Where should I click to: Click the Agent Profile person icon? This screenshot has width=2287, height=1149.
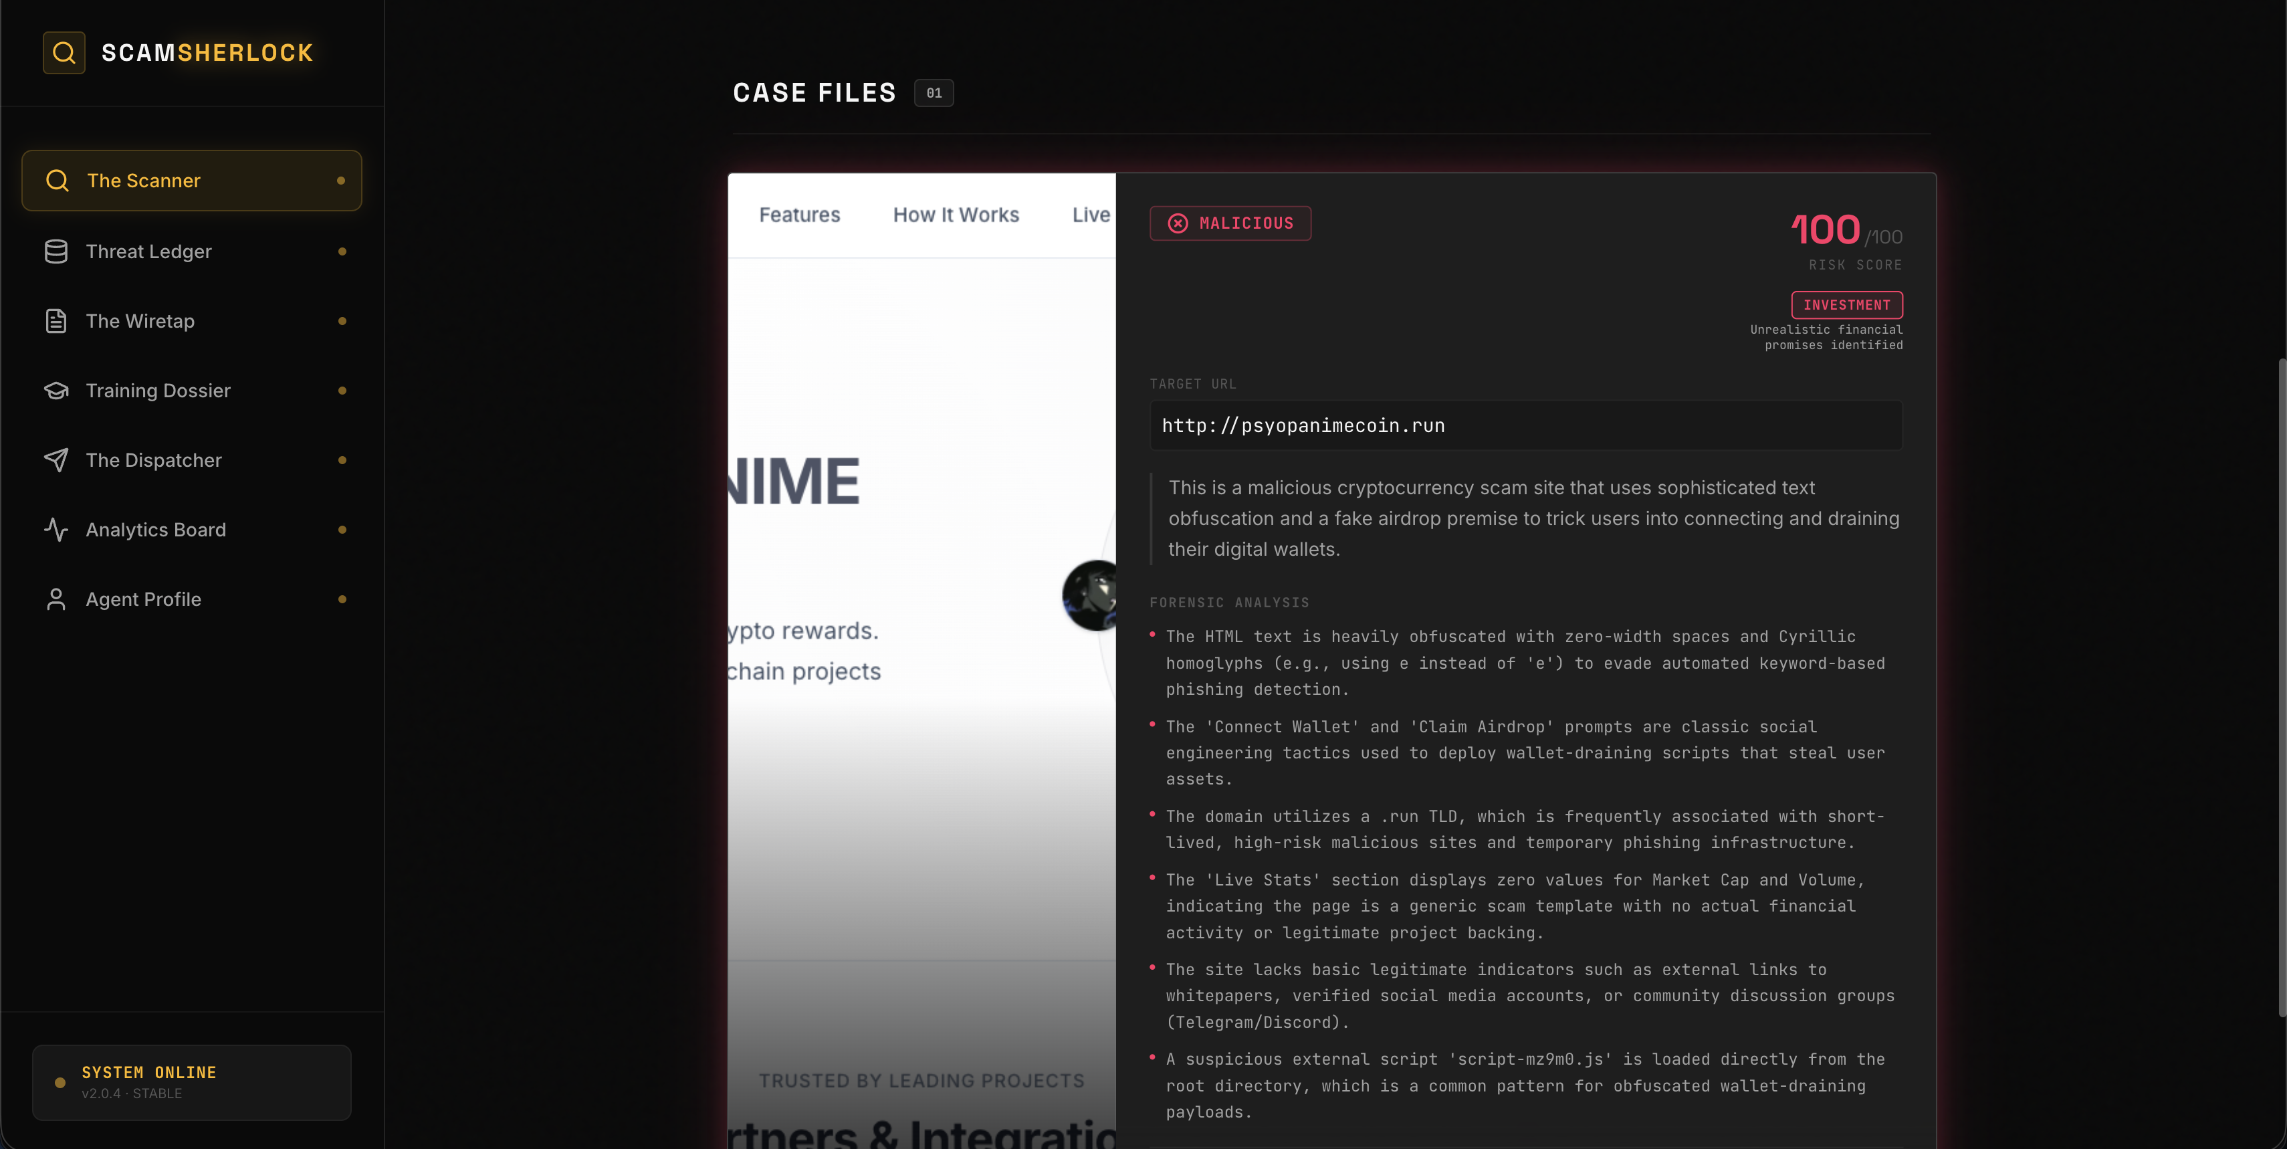[x=56, y=599]
